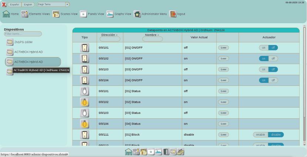Click the switch icon for [O4] ON/OFF
This screenshot has width=307, height=157.
[84, 80]
